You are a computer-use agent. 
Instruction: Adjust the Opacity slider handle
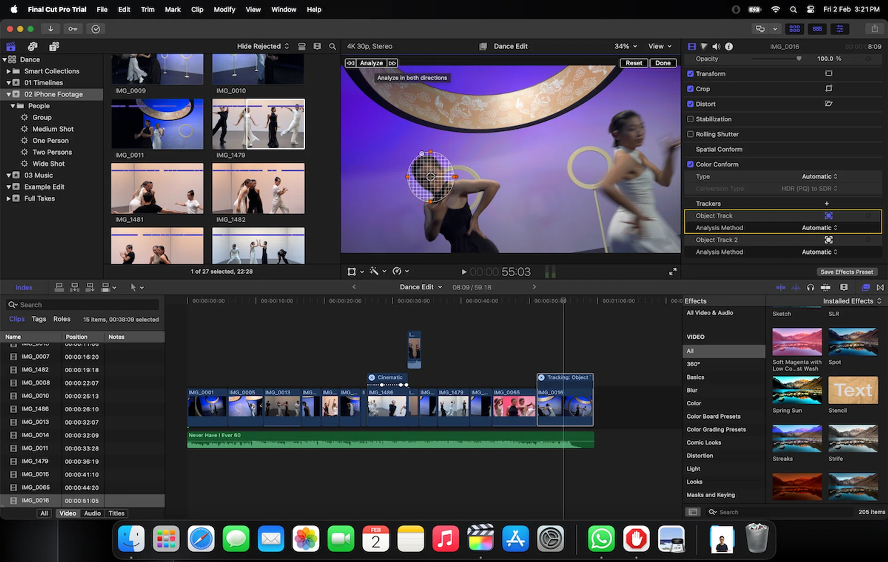[799, 59]
